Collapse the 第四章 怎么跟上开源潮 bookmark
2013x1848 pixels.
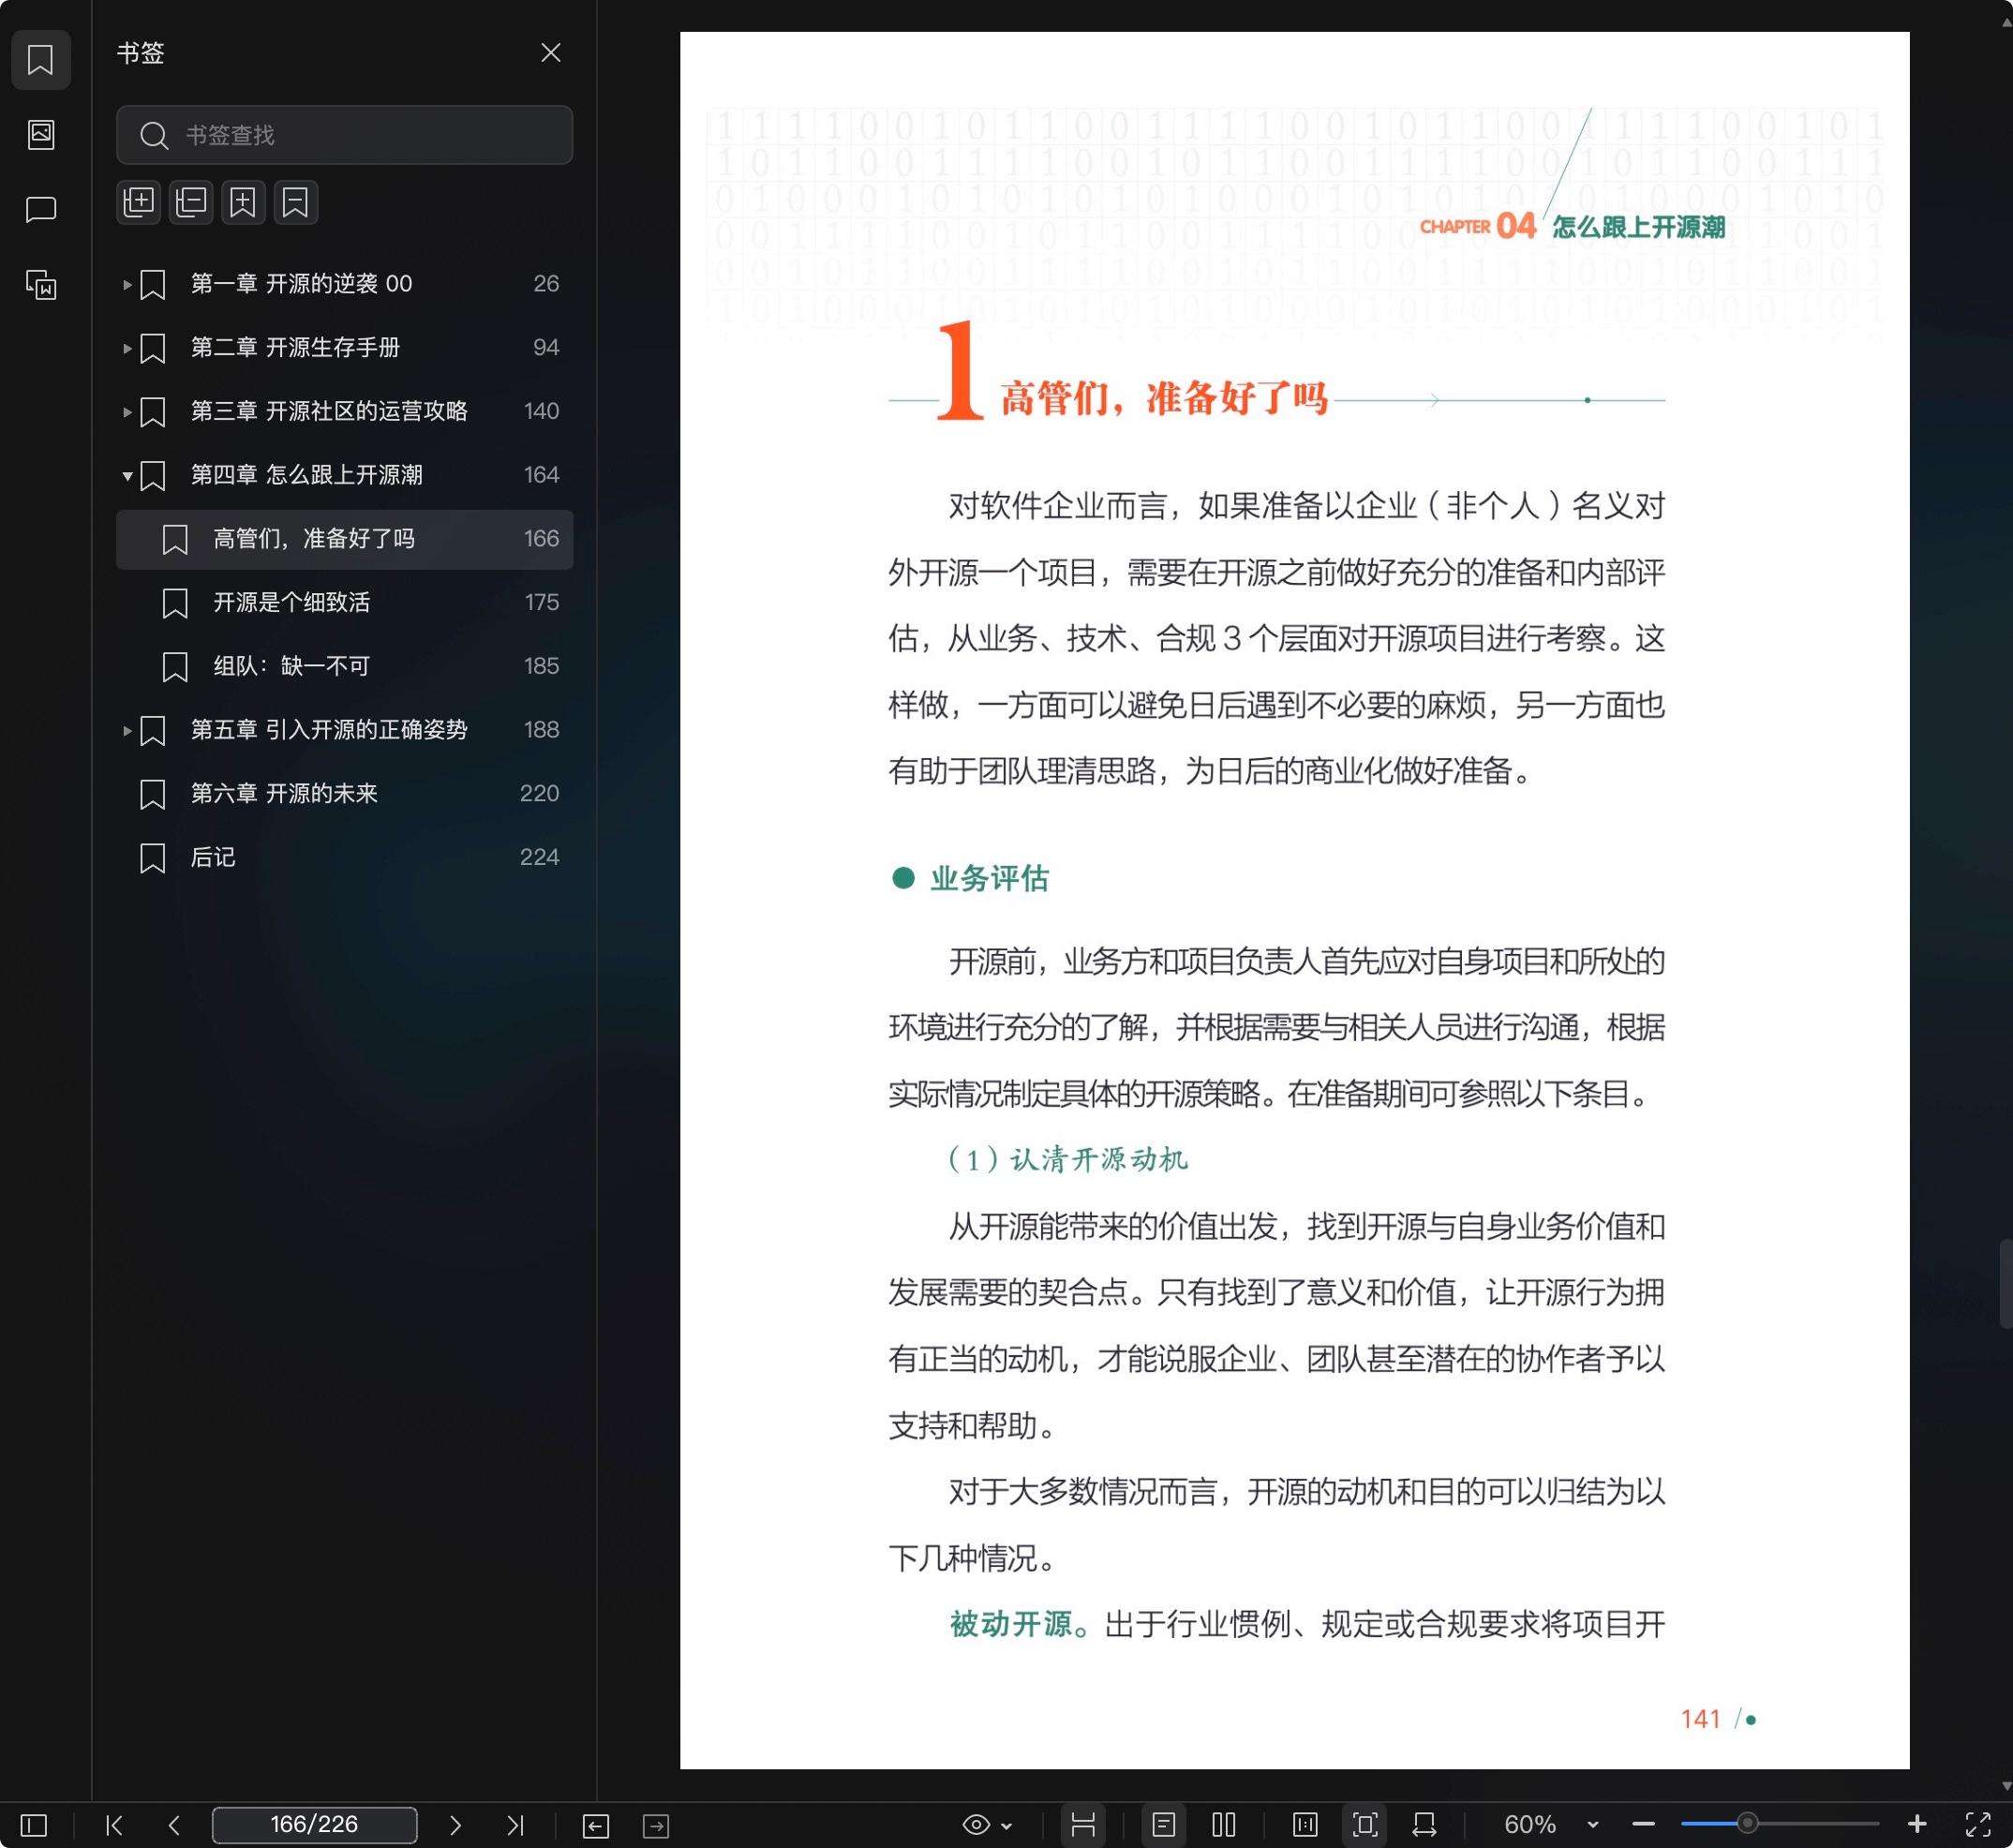(127, 476)
